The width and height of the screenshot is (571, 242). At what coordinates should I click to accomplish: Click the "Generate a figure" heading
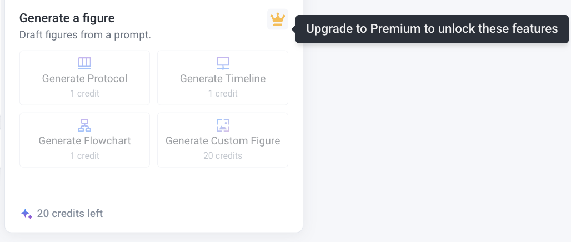click(67, 18)
